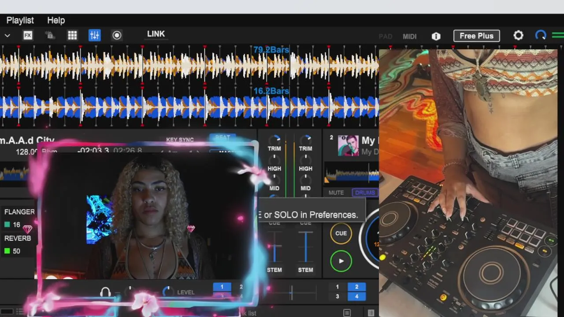Toggle the highlighted mixer panel icon
Screen dimensions: 564x317
pyautogui.click(x=94, y=35)
